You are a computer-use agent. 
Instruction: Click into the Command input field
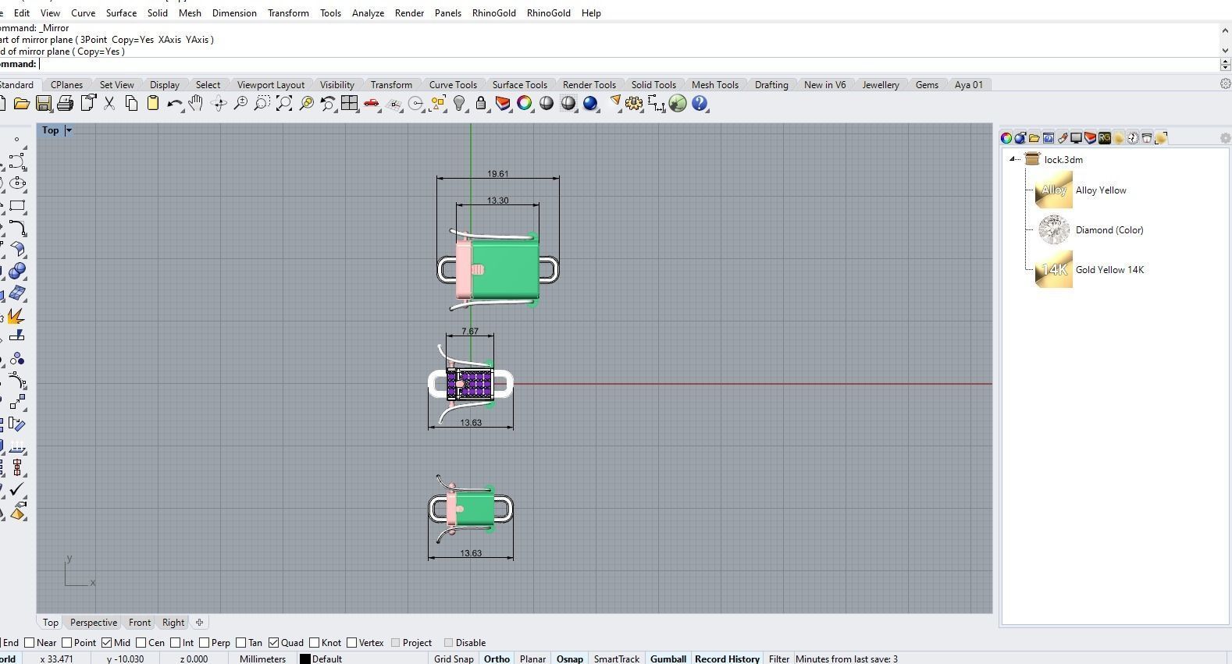click(x=628, y=64)
